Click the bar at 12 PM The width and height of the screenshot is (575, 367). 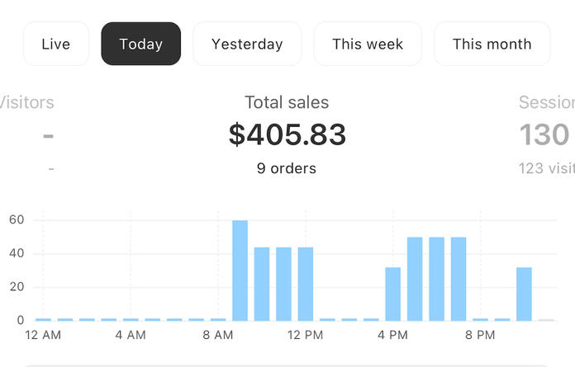coord(306,283)
